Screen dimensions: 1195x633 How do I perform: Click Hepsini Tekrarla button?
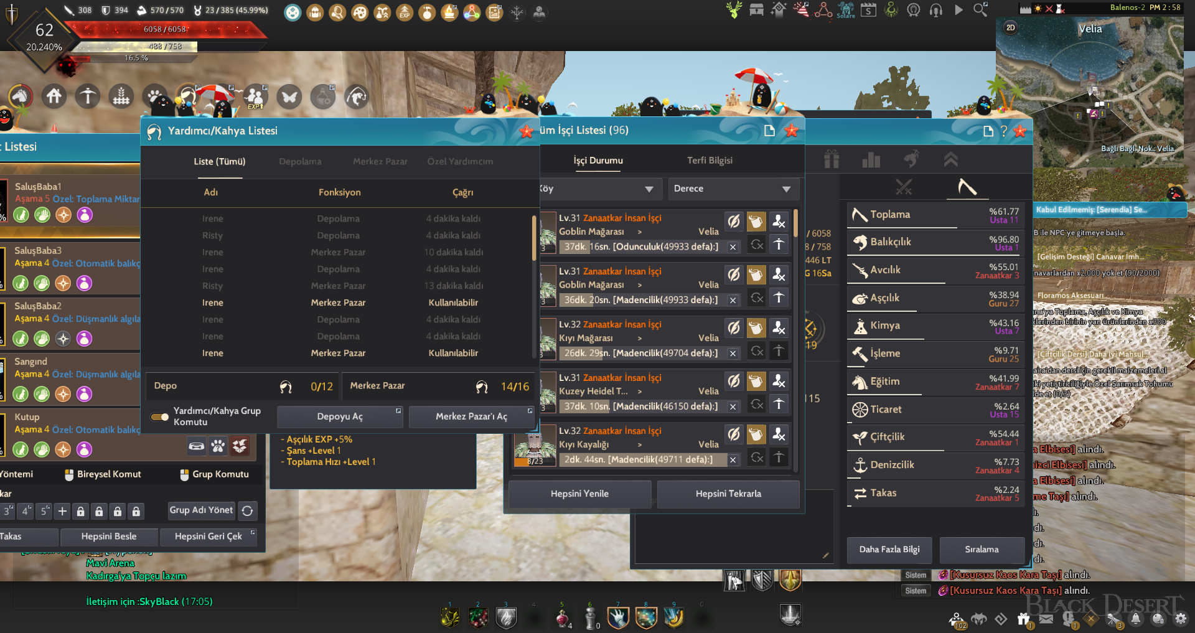coord(728,494)
